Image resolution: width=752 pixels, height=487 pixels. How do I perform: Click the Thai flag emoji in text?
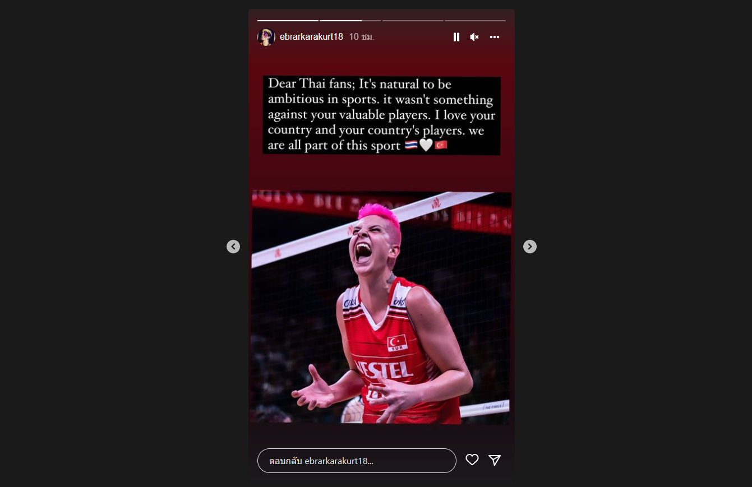click(x=411, y=145)
